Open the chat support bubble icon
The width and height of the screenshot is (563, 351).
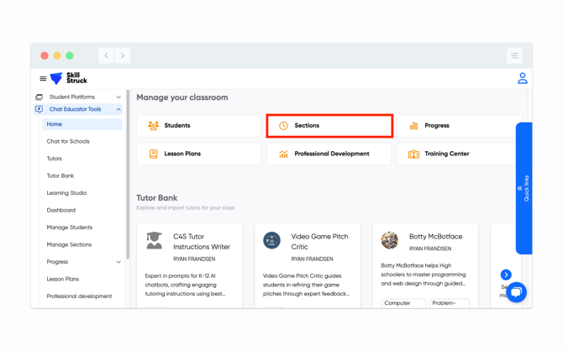pos(516,291)
